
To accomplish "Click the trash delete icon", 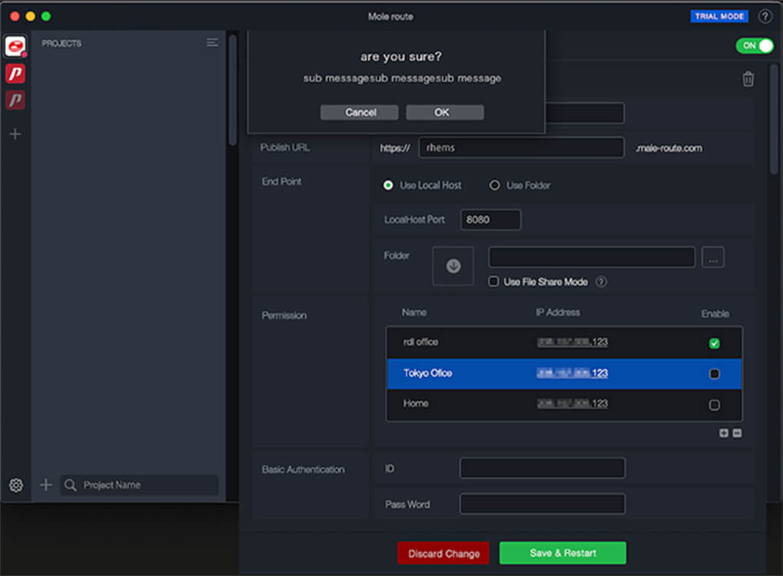I will coord(748,79).
